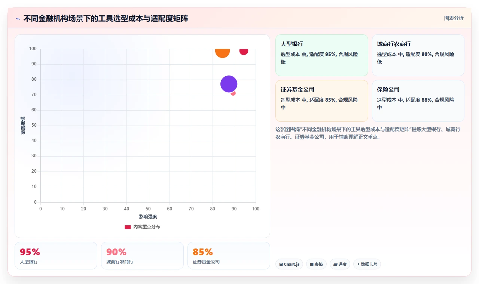Click the Chart.js tag icon
The height and width of the screenshot is (284, 479).
pos(281,265)
